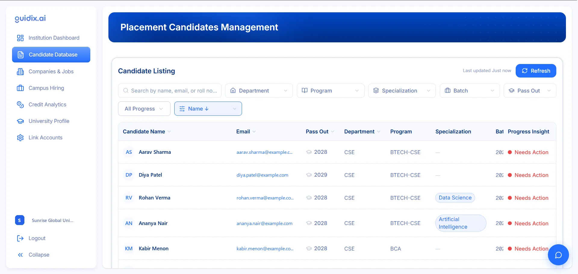Viewport: 578px width, 274px height.
Task: Open the Department filter dropdown
Action: click(x=259, y=91)
